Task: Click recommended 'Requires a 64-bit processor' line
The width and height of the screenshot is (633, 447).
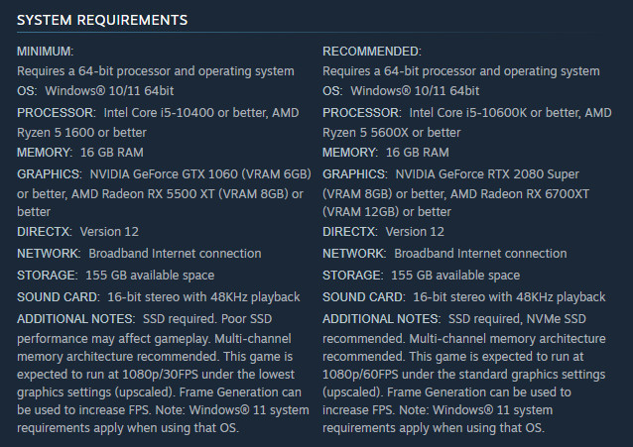Action: (461, 71)
